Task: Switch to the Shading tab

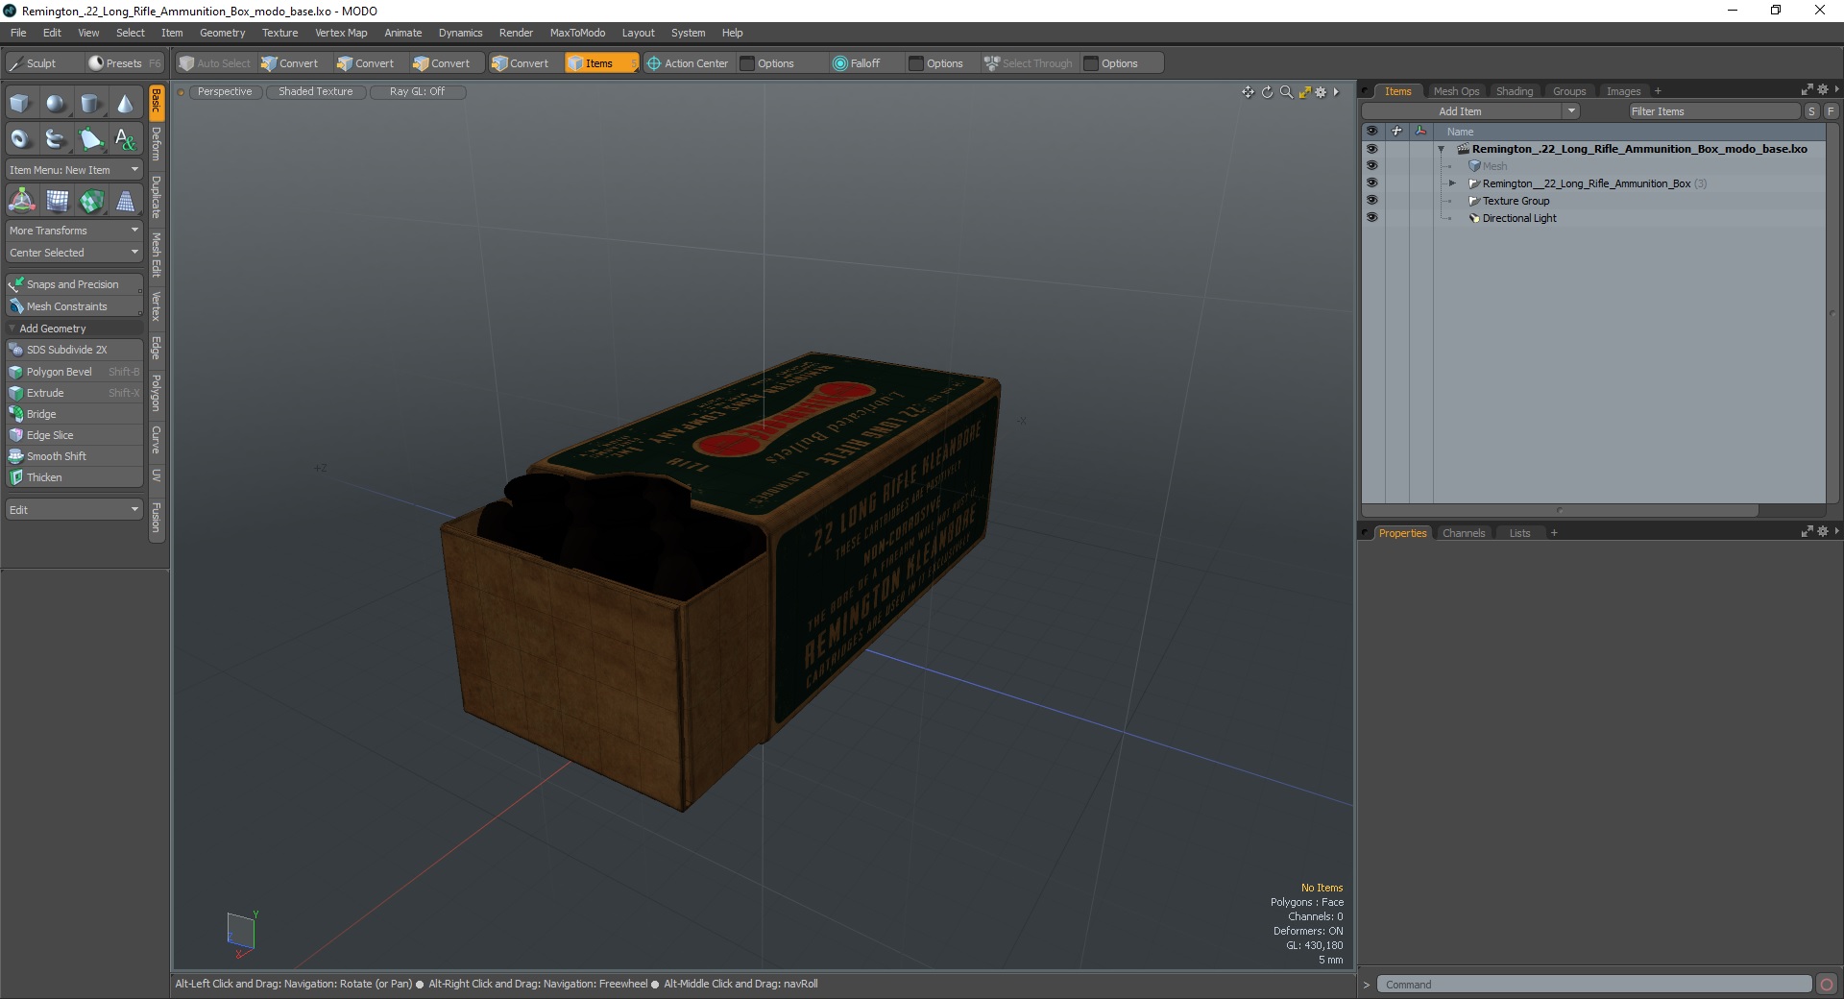Action: [x=1515, y=91]
